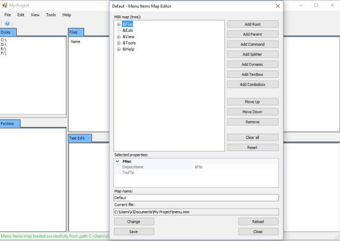
Task: Select the &File tree item
Action: click(x=128, y=24)
